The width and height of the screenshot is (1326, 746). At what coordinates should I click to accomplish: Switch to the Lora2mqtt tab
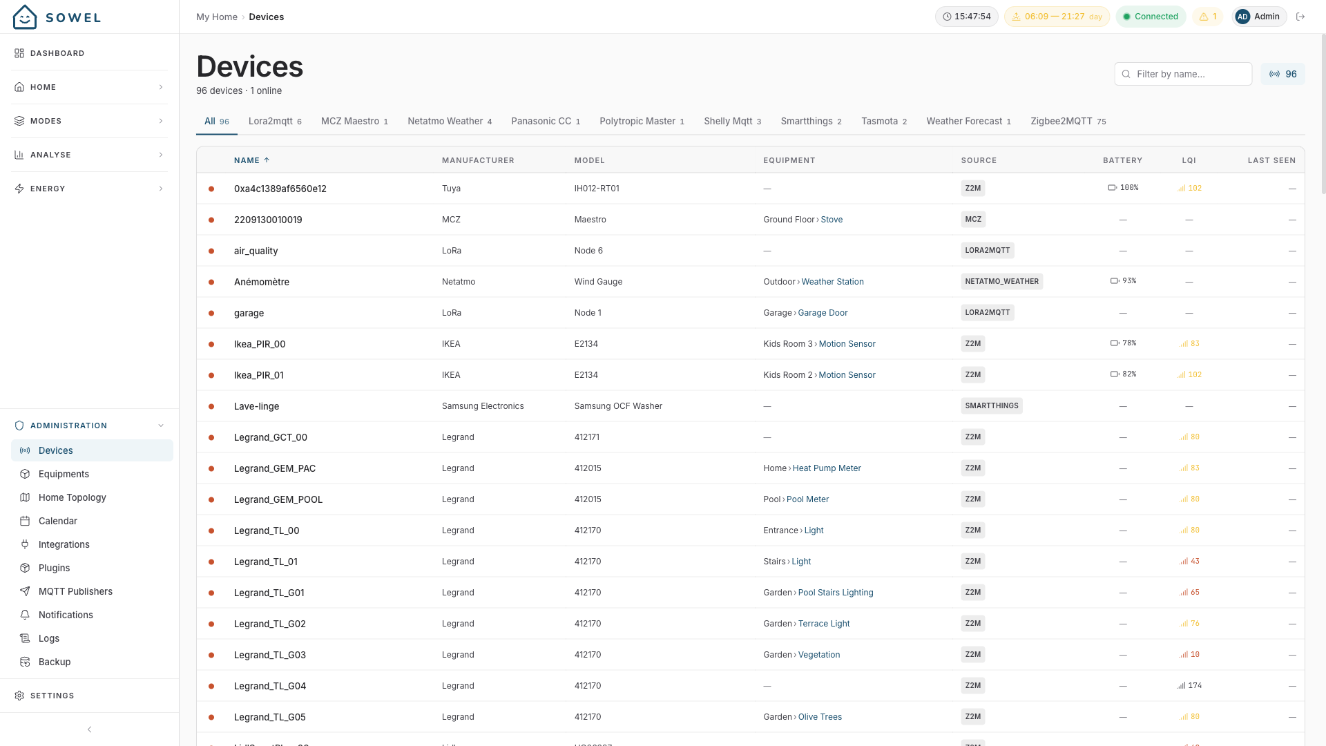(x=275, y=121)
